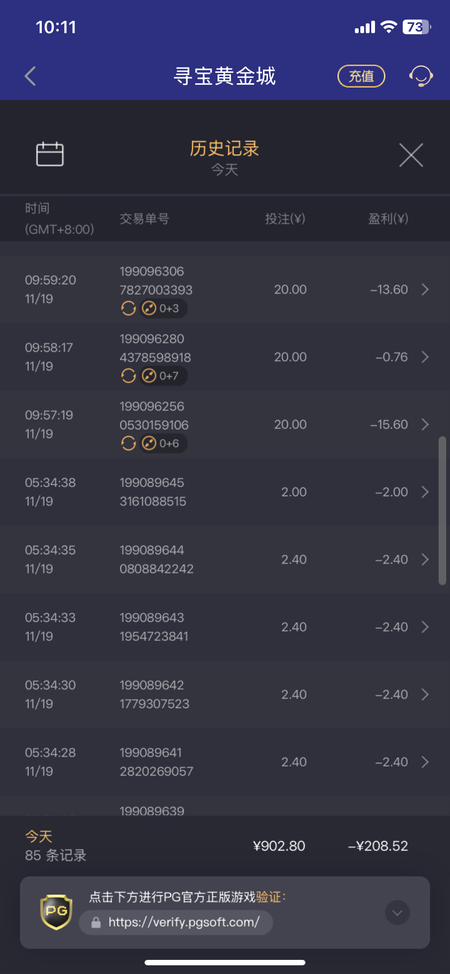The width and height of the screenshot is (450, 974).
Task: Expand the 09:59:20 record details
Action: (x=425, y=290)
